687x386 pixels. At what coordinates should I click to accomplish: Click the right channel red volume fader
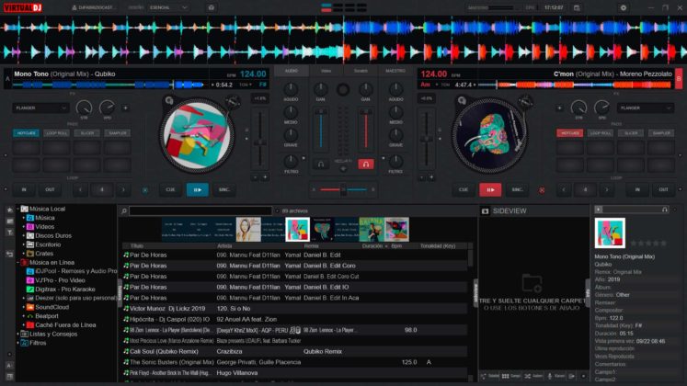366,130
